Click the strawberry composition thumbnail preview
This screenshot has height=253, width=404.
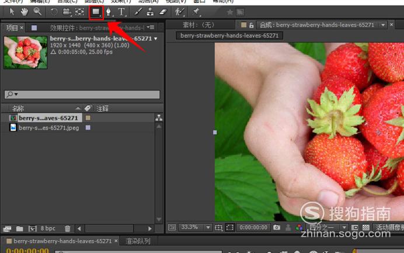pos(26,53)
